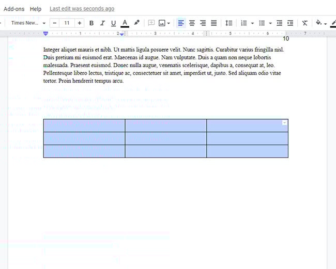Click the font size field showing 11
Viewport: 336px width, 269px height.
pos(67,23)
